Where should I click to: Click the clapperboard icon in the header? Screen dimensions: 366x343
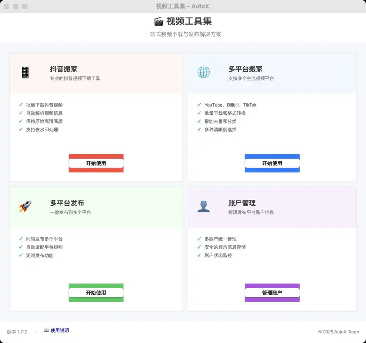point(158,22)
